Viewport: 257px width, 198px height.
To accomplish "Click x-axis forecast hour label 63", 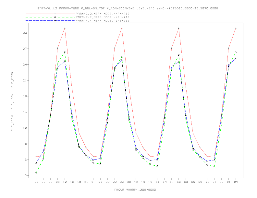I will pos(186,182).
